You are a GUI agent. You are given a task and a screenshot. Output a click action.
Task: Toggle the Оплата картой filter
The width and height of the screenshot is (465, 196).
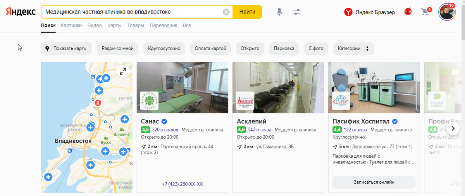coord(211,48)
